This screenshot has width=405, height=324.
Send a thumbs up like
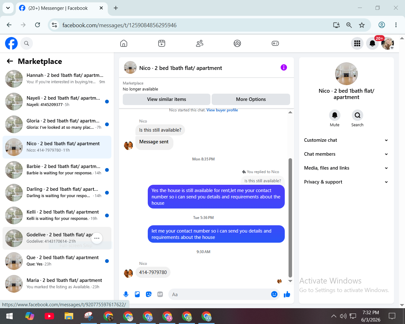tap(287, 295)
